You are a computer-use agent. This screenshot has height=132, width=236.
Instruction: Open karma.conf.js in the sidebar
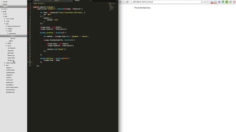[x=10, y=90]
